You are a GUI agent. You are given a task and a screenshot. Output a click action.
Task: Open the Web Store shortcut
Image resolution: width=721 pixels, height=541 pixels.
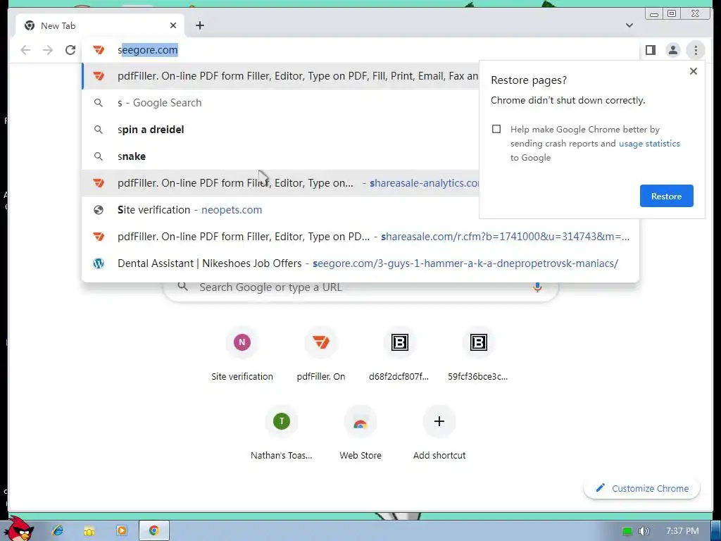click(x=360, y=433)
